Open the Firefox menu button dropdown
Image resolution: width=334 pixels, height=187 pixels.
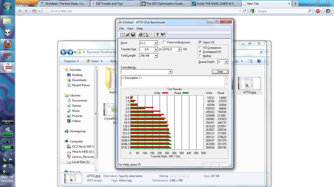pyautogui.click(x=27, y=2)
